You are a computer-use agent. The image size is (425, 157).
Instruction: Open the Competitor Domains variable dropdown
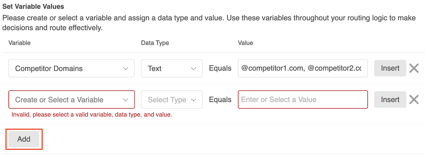point(71,68)
